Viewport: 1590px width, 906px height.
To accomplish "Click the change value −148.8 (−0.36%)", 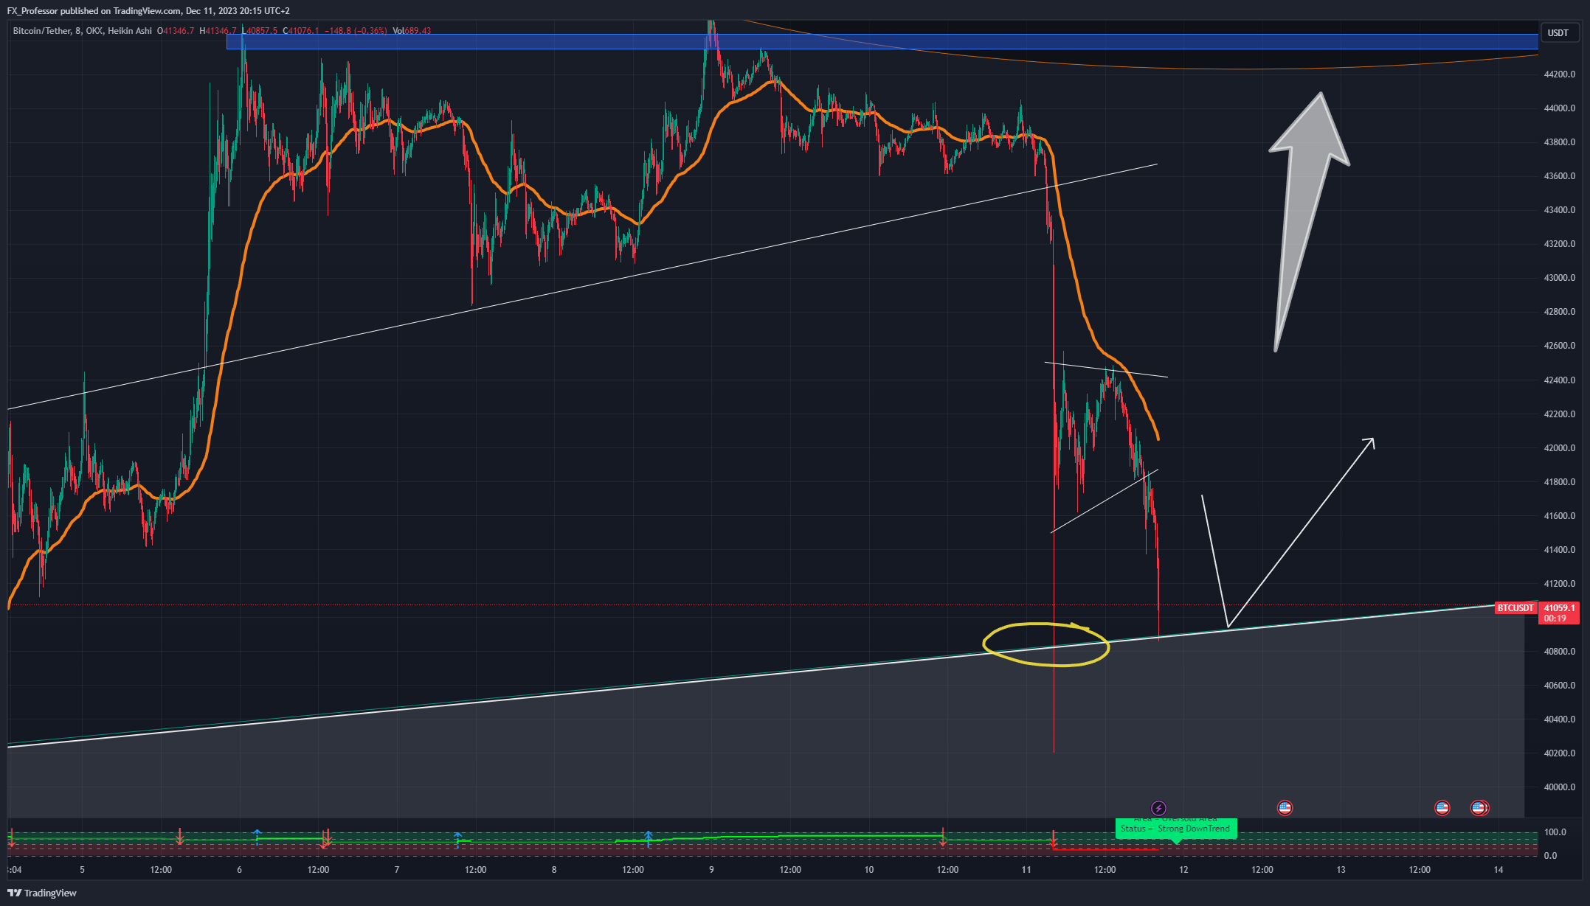I will click(x=356, y=31).
